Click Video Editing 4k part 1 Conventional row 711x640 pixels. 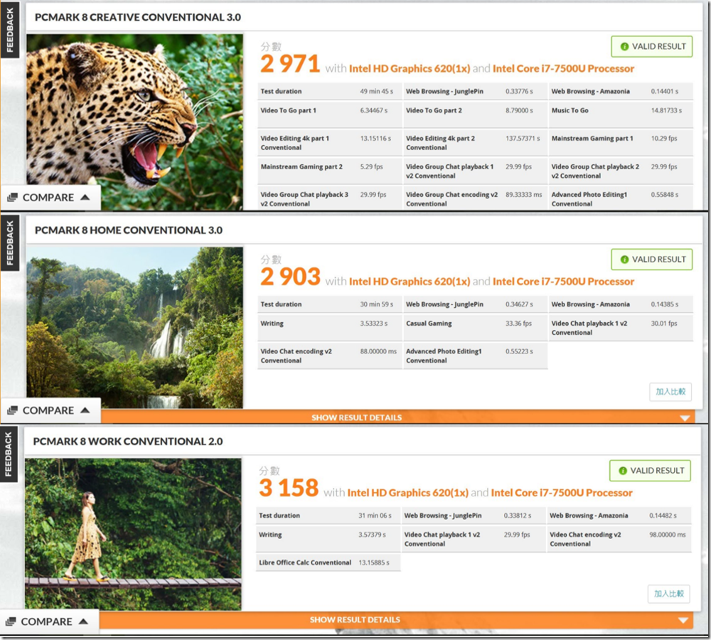click(x=330, y=143)
